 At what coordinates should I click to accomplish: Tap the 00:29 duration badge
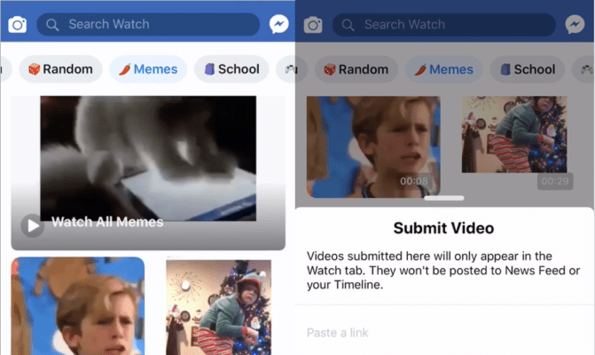click(x=555, y=181)
